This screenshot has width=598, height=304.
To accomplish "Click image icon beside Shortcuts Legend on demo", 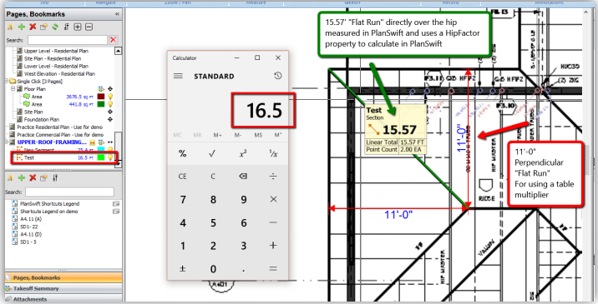I will coord(116,212).
